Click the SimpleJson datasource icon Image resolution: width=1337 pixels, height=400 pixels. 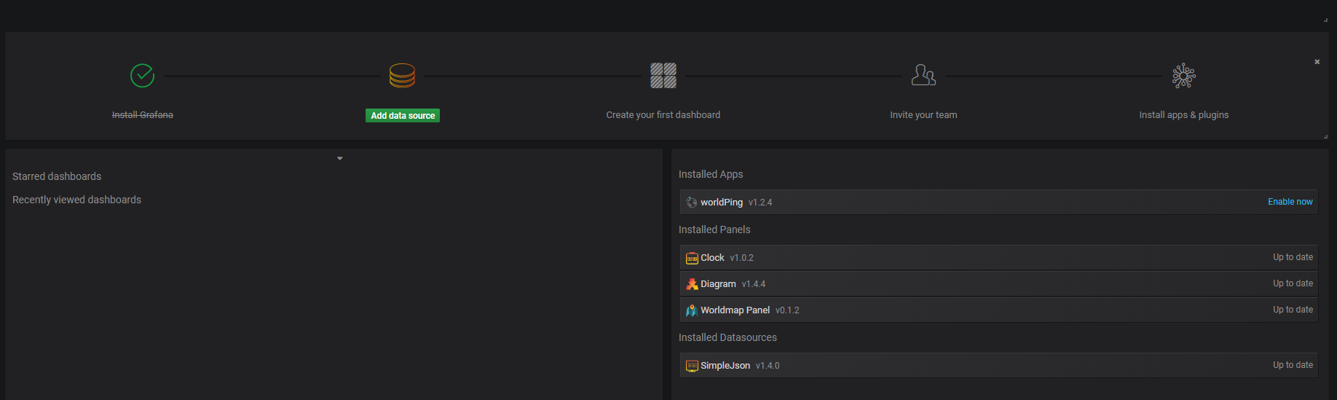[x=692, y=366]
